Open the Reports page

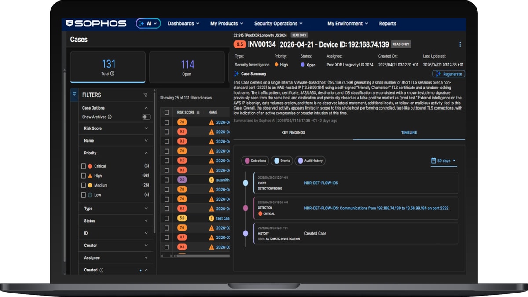click(x=388, y=24)
